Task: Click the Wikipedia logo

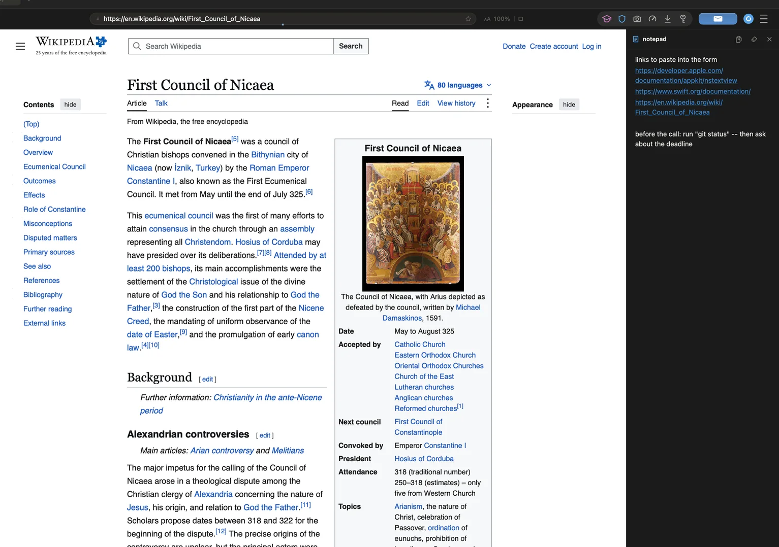Action: coord(71,46)
